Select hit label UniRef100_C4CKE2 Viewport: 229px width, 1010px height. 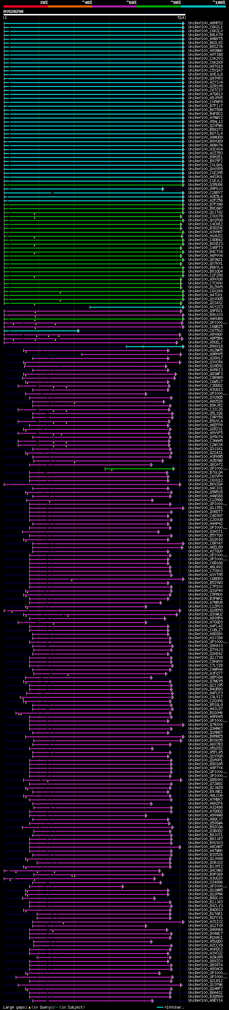(x=205, y=224)
